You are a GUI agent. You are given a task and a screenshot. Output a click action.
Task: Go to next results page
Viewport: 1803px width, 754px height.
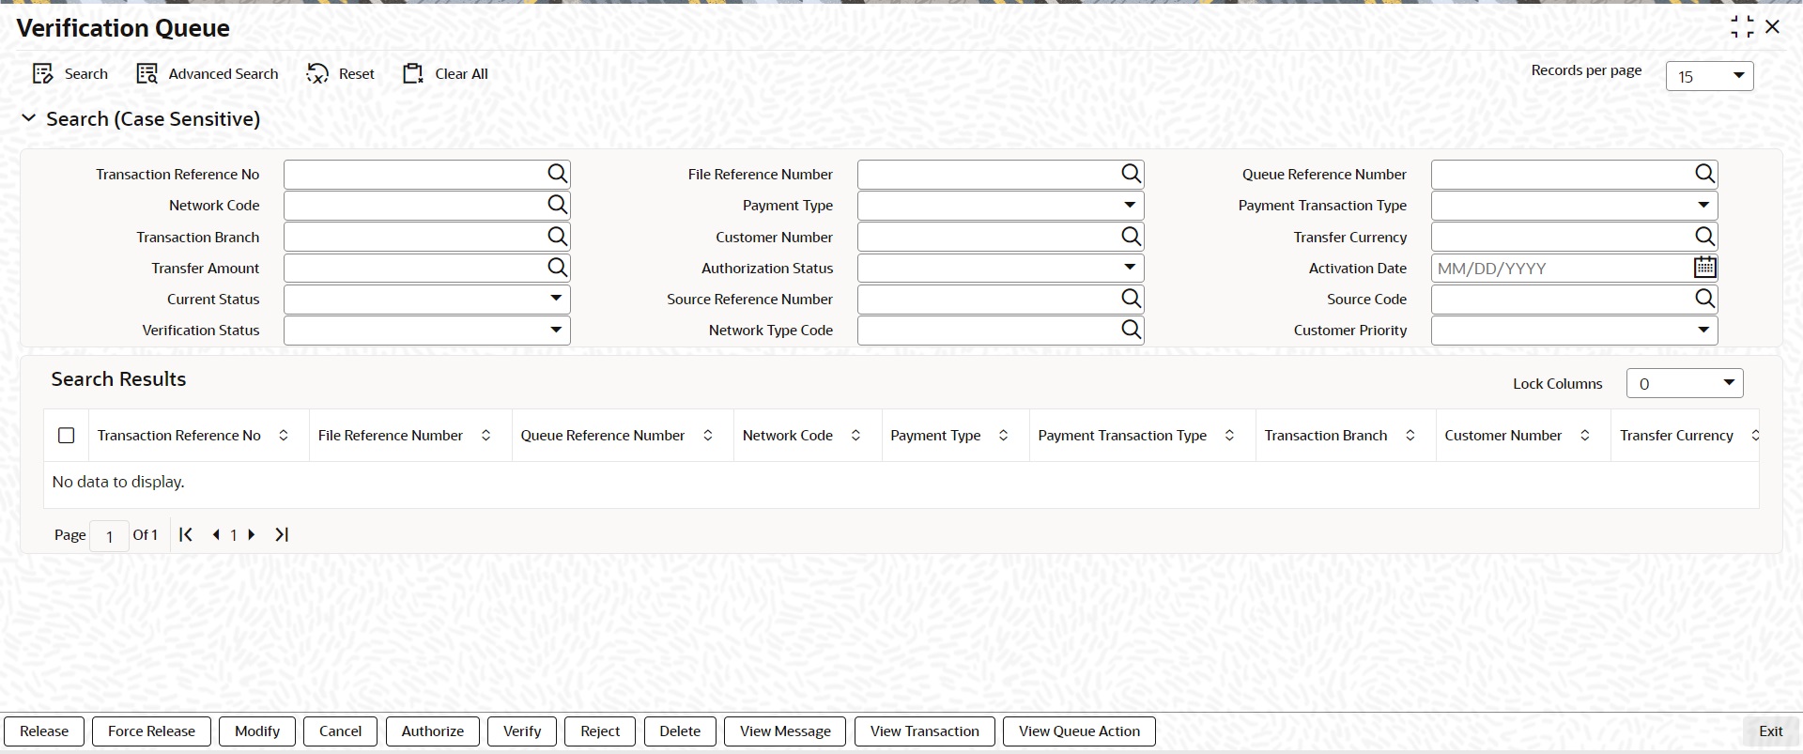click(251, 534)
